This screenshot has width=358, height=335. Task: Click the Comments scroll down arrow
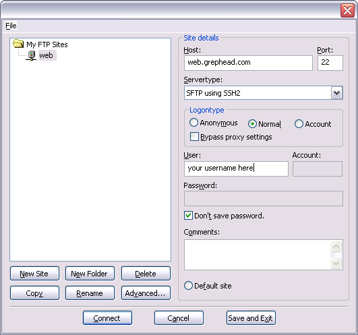(336, 264)
